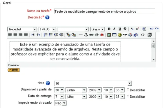Open hour dropdown in Disponível a partir de row
Screen dimensions: 163x108
(x=108, y=90)
